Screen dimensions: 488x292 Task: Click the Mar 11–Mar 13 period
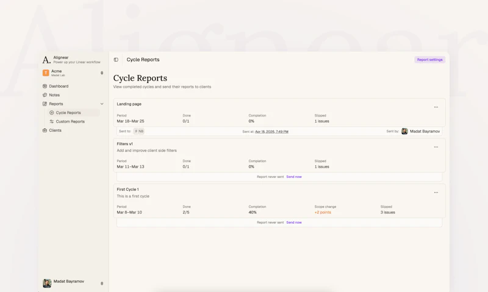(131, 166)
